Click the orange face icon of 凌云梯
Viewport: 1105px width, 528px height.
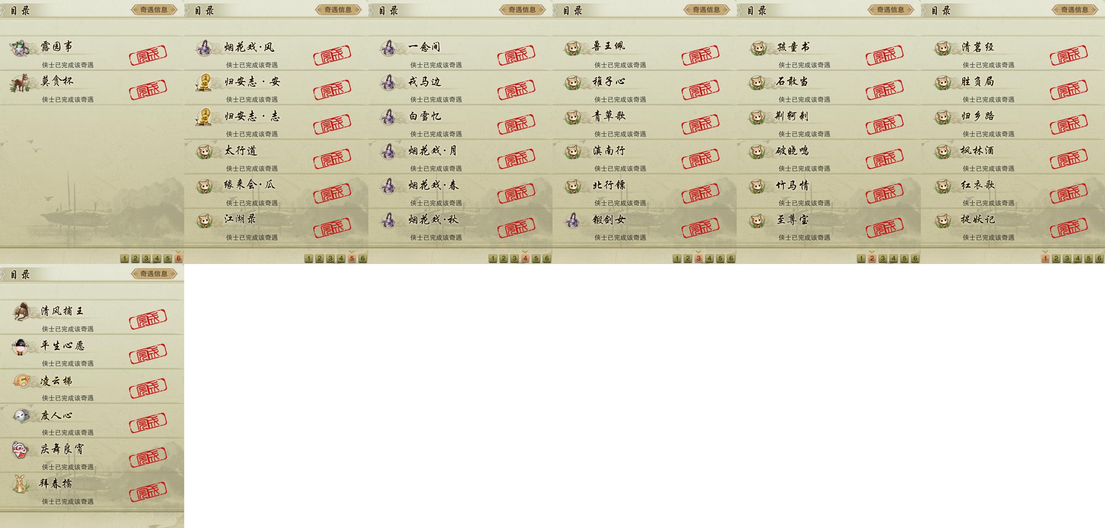coord(21,381)
